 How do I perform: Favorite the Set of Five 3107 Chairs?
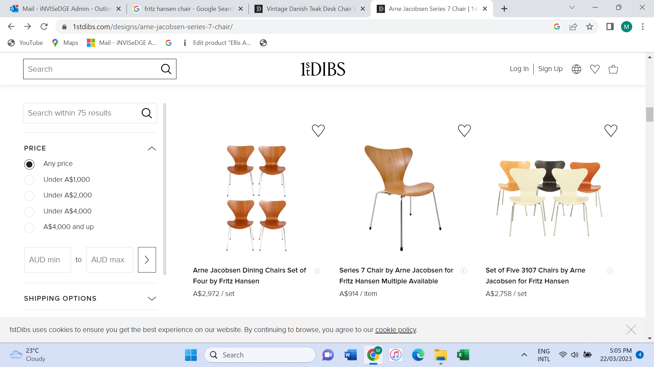(x=611, y=130)
